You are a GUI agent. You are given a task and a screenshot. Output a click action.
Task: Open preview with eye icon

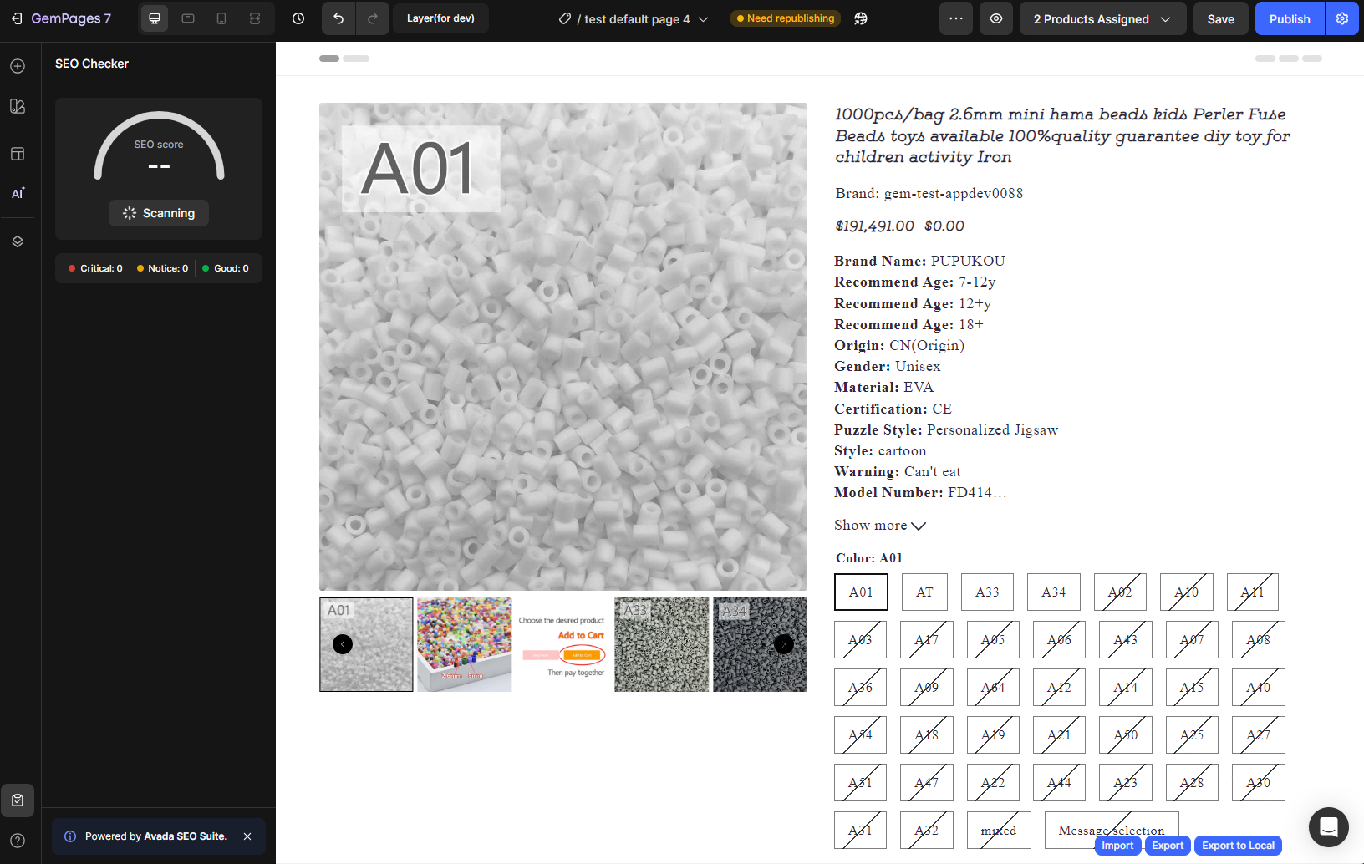pyautogui.click(x=996, y=18)
